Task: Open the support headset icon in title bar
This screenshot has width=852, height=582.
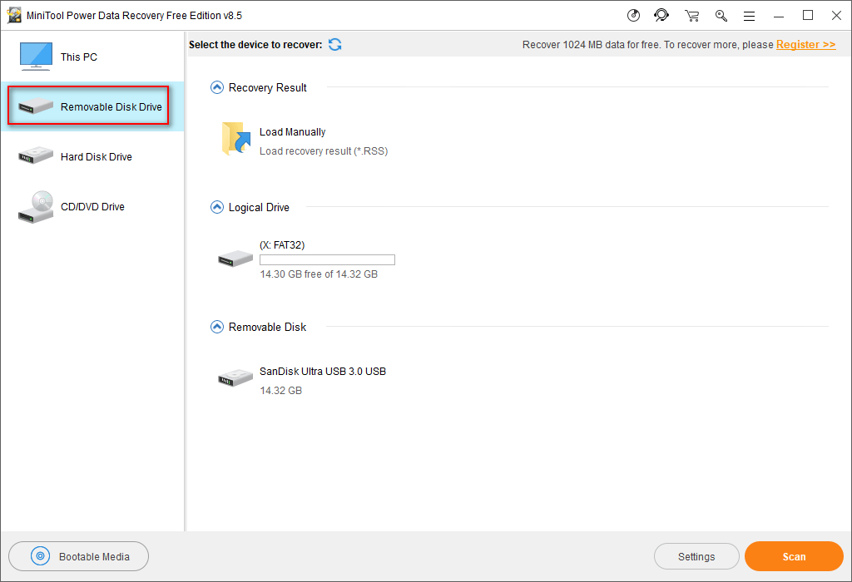Action: coord(661,15)
